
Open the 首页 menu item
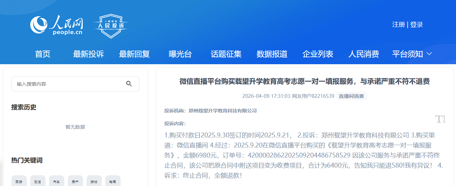42,54
